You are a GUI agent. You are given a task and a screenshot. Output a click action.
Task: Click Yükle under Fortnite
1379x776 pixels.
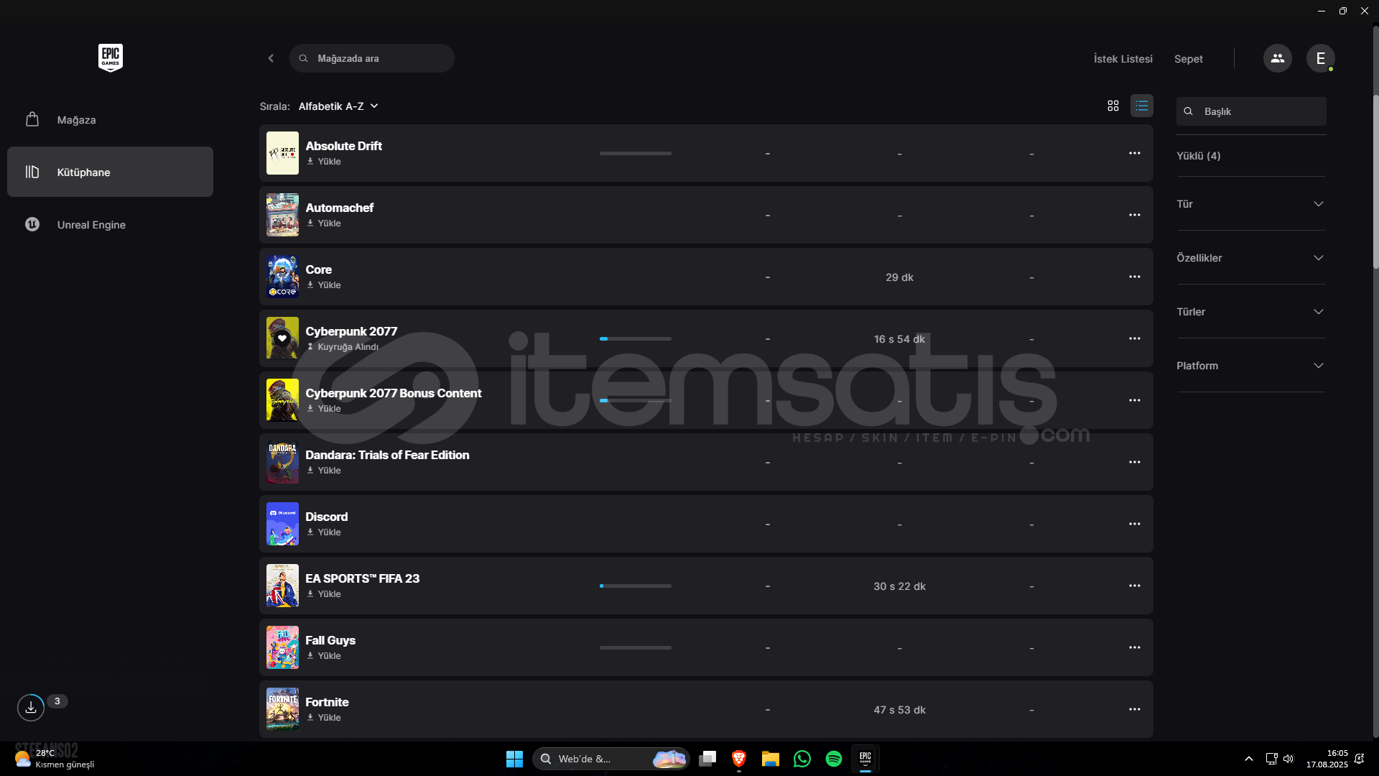324,718
